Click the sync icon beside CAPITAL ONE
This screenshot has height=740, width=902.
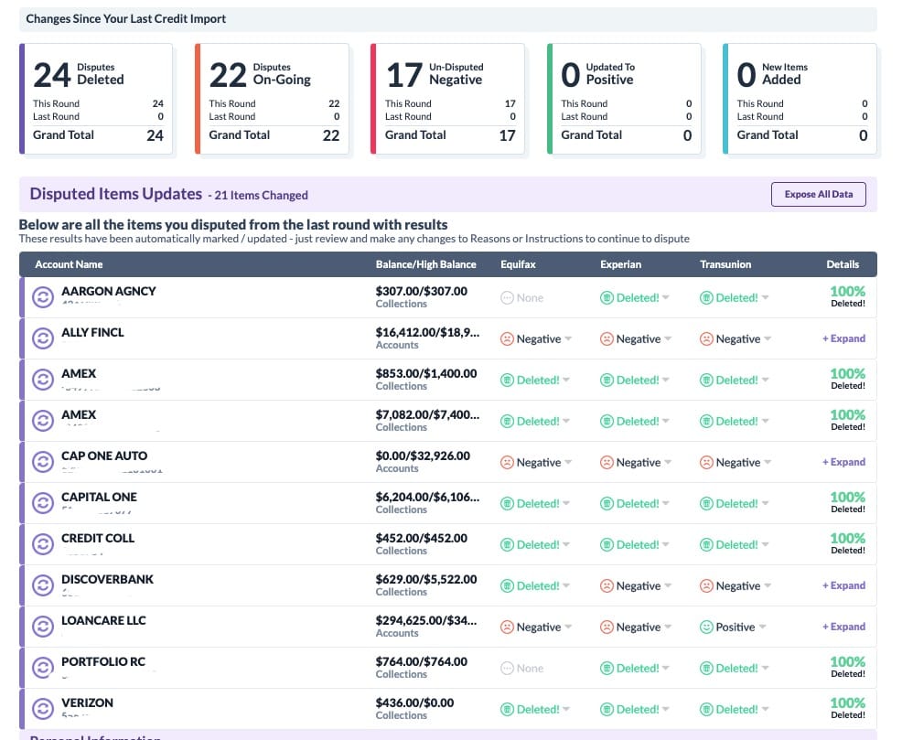(x=43, y=503)
